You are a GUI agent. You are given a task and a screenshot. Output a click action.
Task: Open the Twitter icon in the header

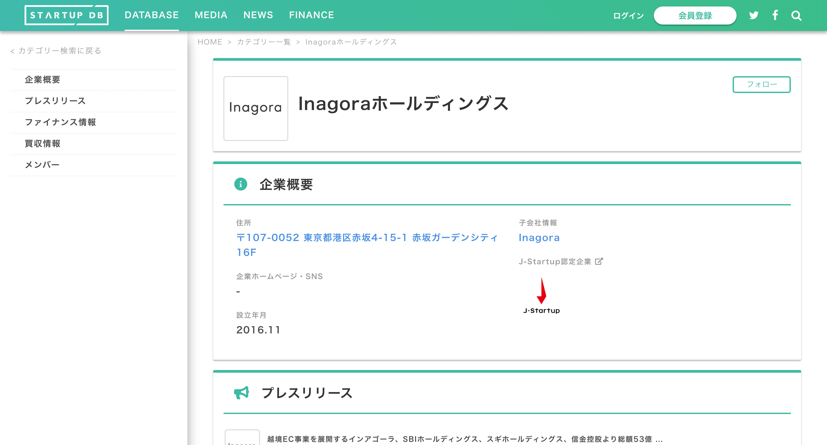click(x=753, y=16)
